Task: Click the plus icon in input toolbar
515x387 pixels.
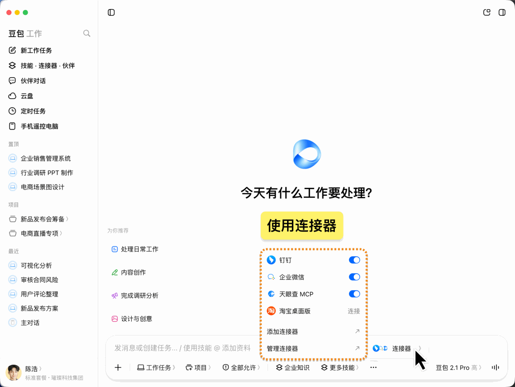Action: tap(118, 367)
